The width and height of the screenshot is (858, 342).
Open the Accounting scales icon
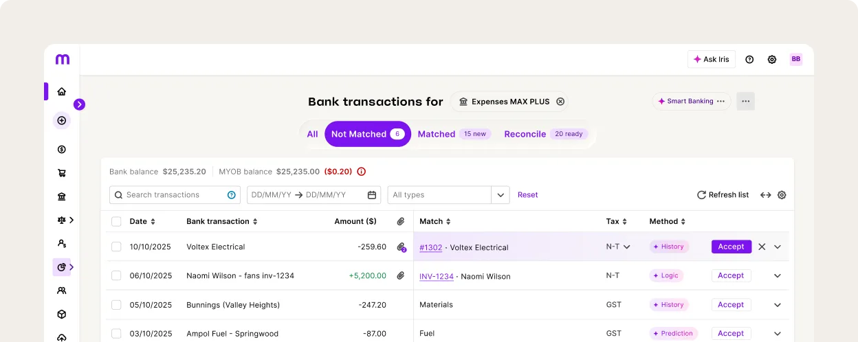pyautogui.click(x=62, y=220)
